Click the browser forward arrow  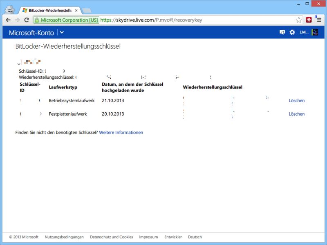pos(17,20)
